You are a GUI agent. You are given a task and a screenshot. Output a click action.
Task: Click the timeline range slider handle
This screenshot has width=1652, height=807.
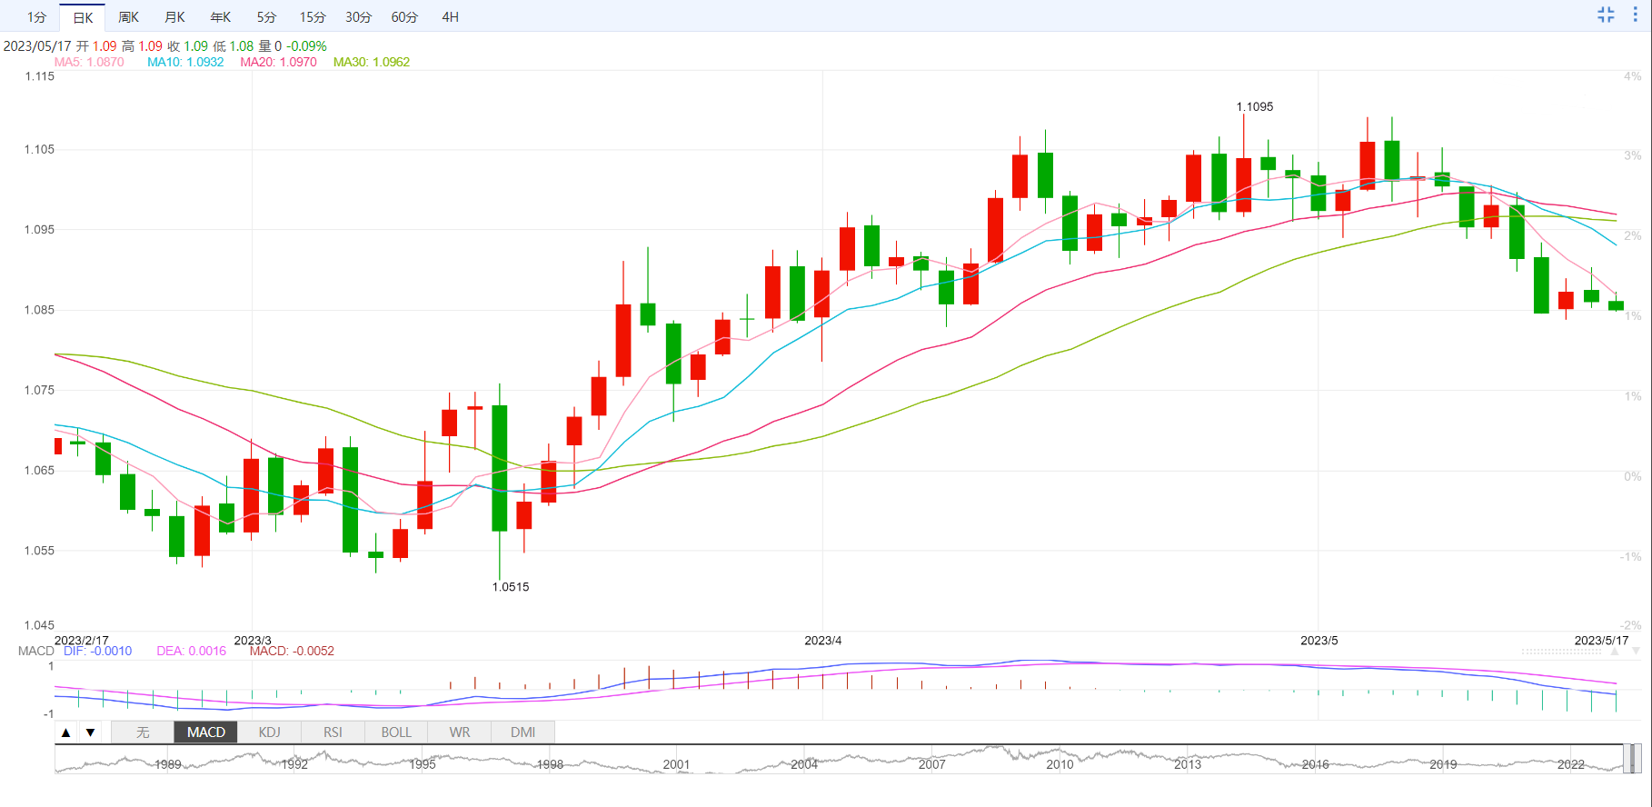(1632, 758)
